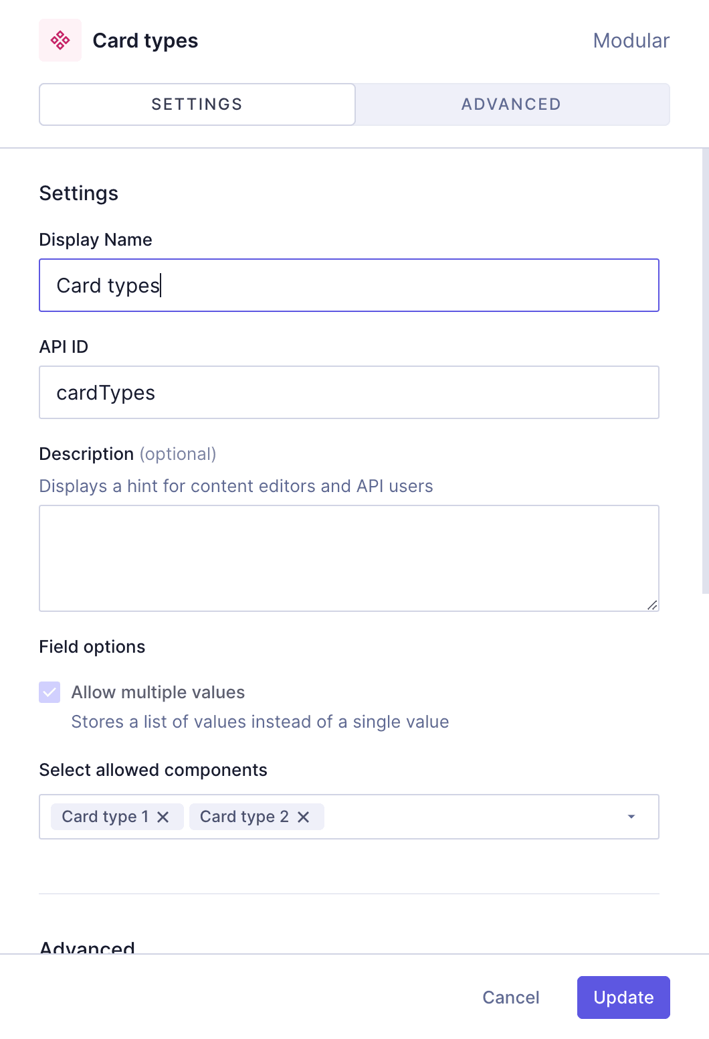Select the SETTINGS tab
Viewport: 709px width, 1039px height.
pyautogui.click(x=197, y=104)
